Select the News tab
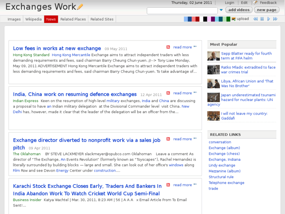The image size is (285, 214). [x=51, y=19]
